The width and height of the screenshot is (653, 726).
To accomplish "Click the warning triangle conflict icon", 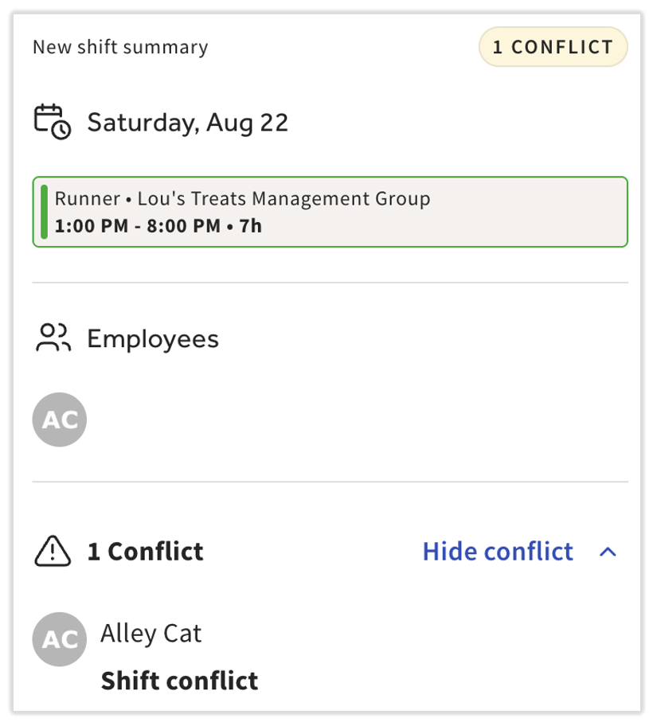I will point(53,551).
